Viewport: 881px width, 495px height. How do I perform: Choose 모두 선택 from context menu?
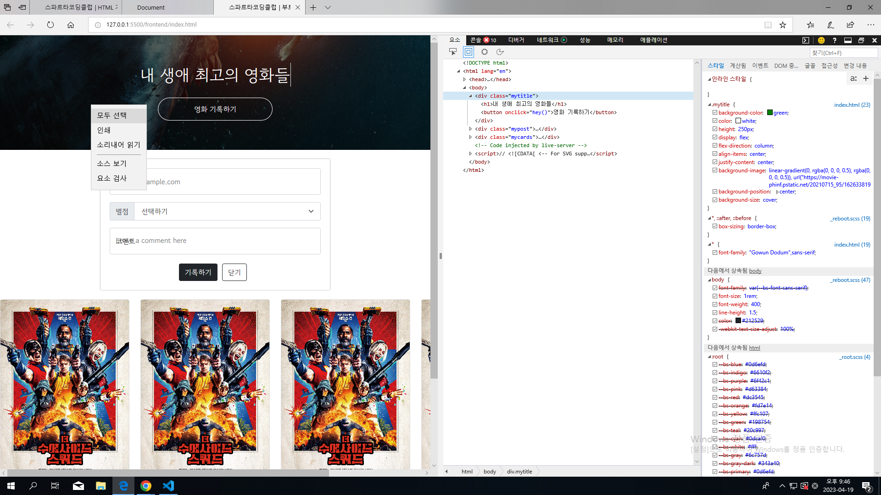(x=119, y=115)
